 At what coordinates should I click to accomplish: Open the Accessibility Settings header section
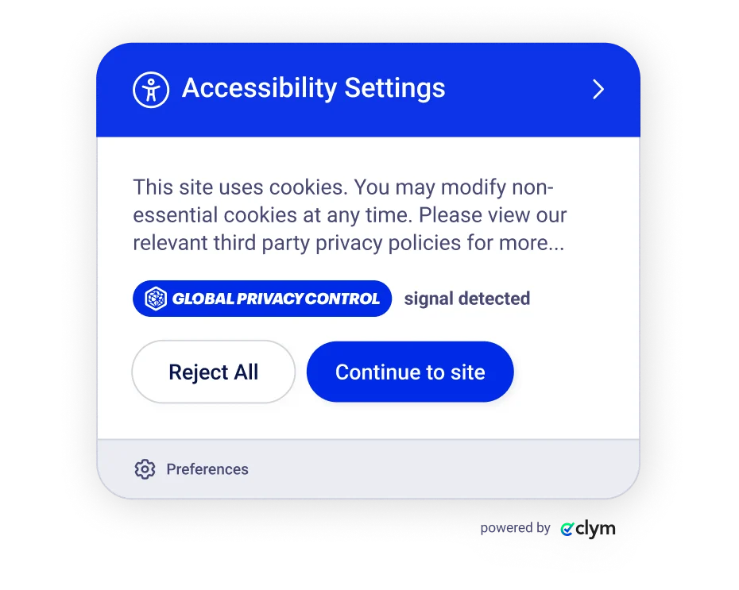(368, 89)
